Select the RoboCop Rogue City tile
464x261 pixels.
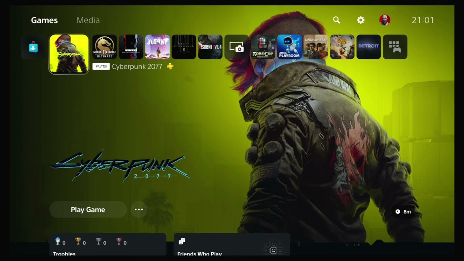click(263, 47)
